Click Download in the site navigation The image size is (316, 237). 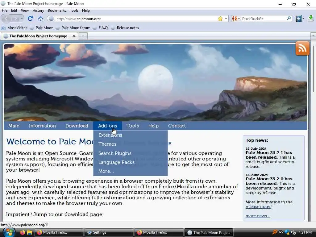pyautogui.click(x=77, y=126)
